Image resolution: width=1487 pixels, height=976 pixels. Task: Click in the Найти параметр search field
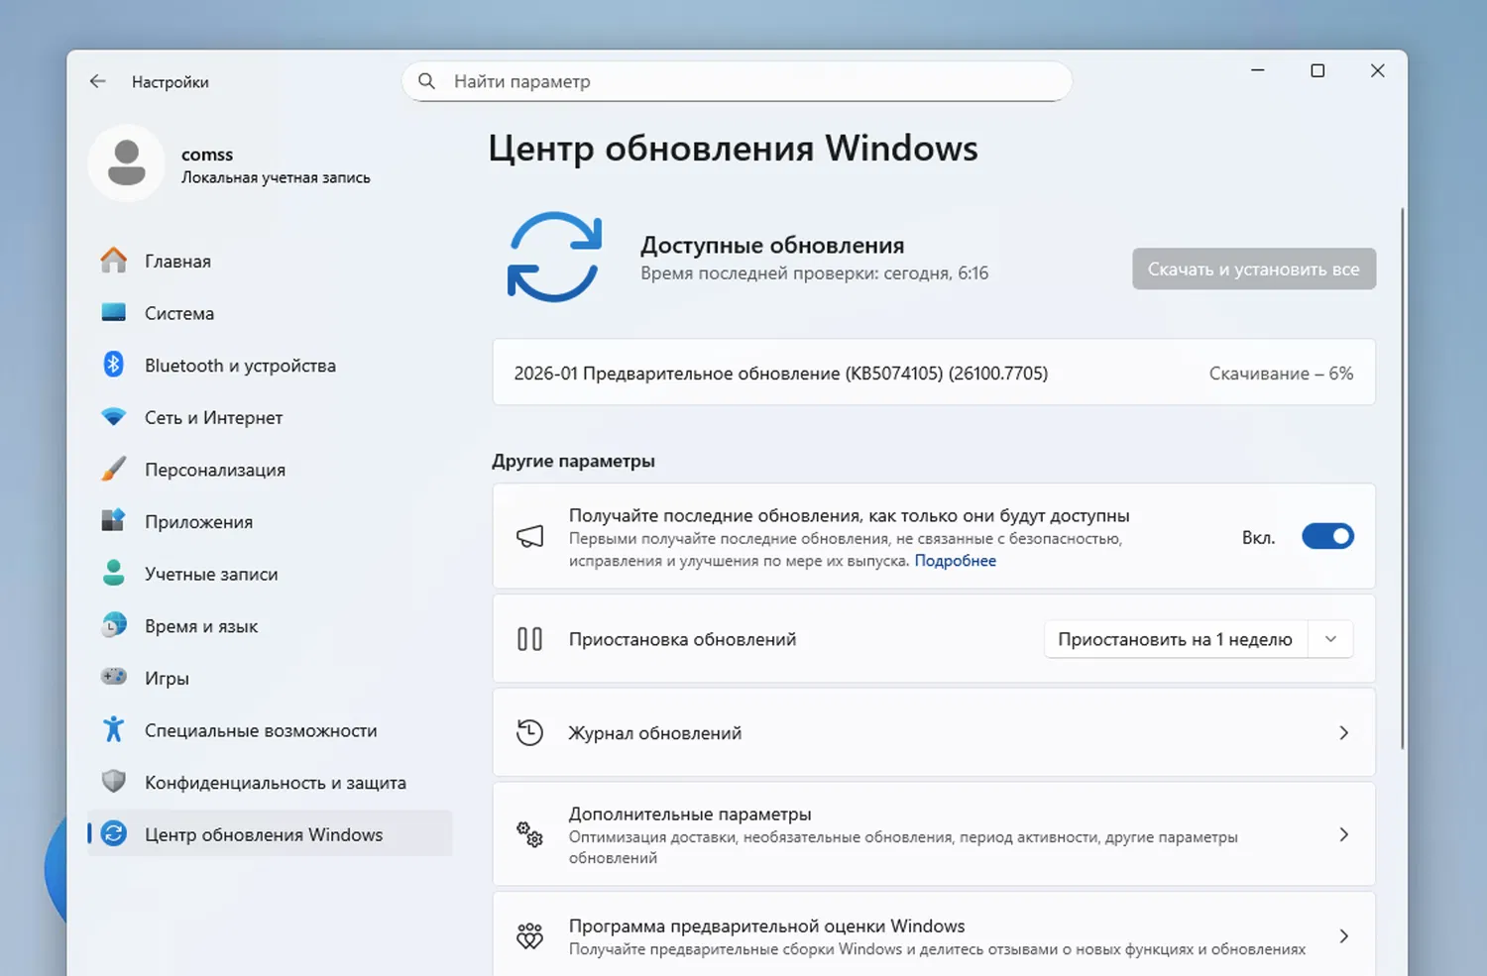pos(737,81)
